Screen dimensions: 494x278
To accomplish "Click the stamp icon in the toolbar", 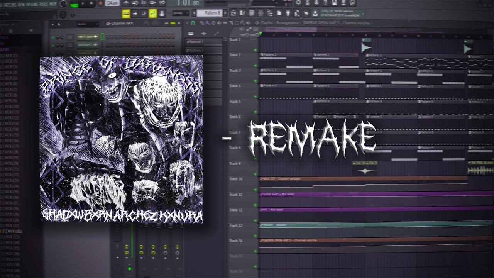I will point(162,14).
